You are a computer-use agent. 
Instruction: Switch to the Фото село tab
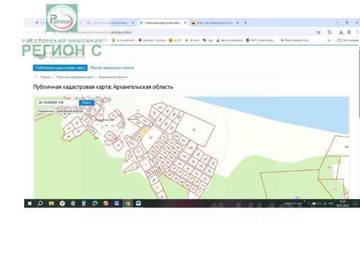214,23
